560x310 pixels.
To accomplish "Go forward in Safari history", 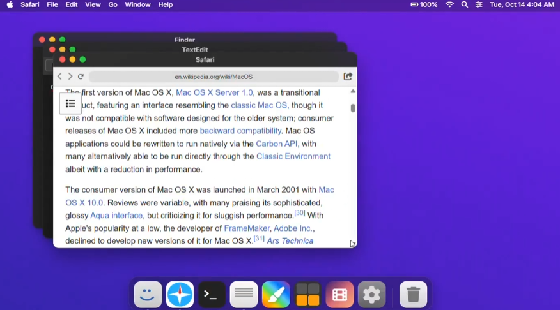I will pos(70,77).
